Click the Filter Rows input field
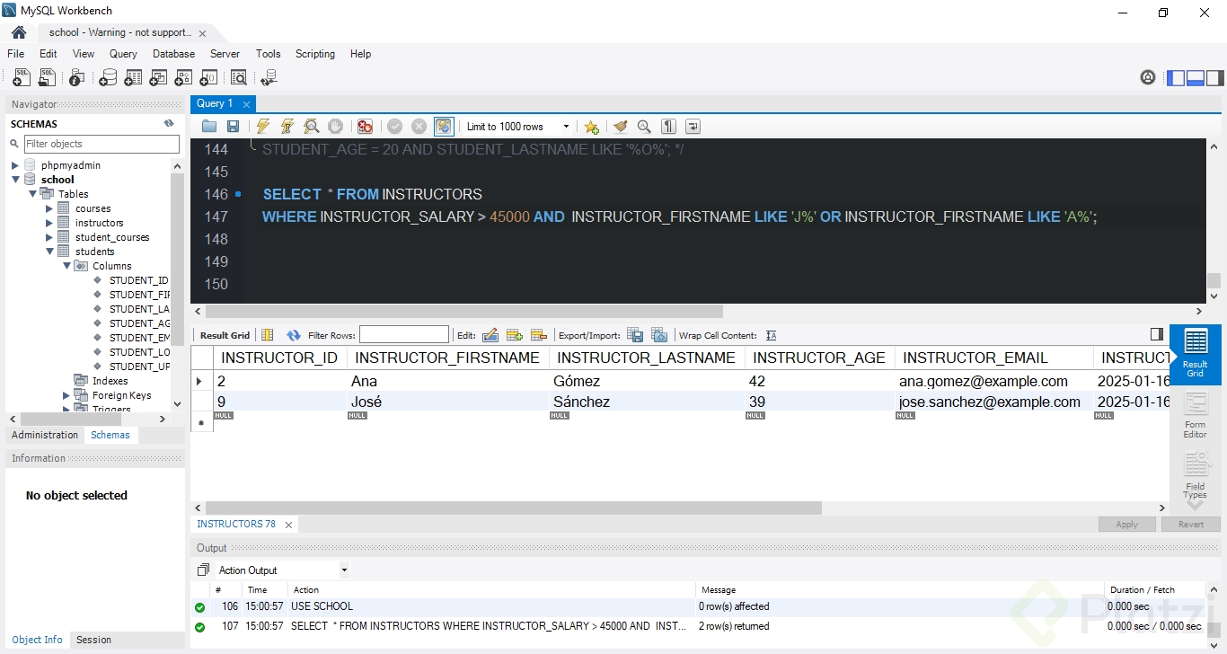 (403, 335)
